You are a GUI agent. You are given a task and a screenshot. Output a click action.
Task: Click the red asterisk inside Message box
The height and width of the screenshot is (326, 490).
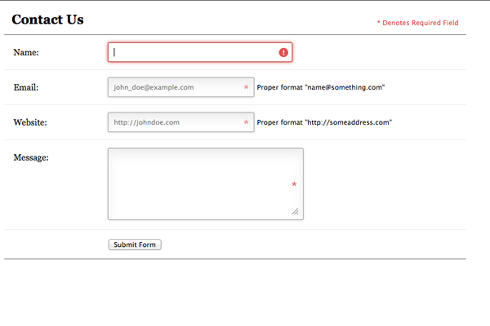pyautogui.click(x=294, y=186)
